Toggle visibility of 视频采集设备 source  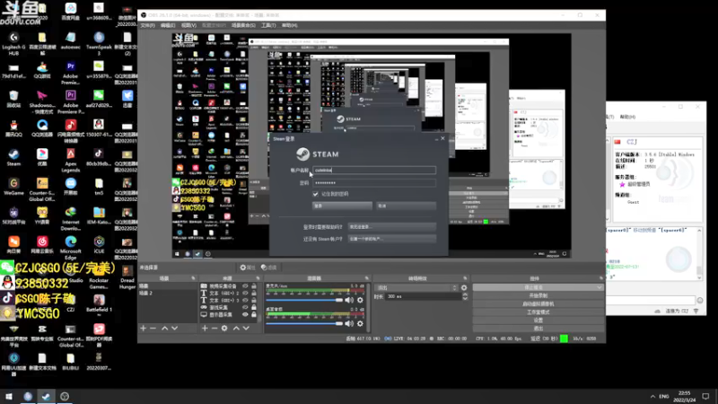tap(245, 285)
